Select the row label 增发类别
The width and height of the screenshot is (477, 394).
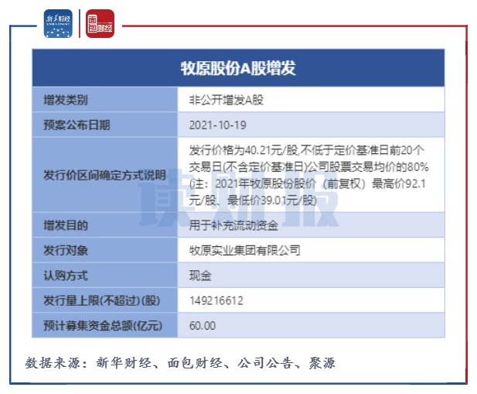(66, 100)
